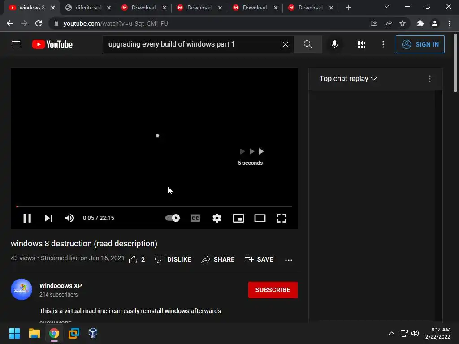
Task: Pause the video
Action: click(x=27, y=218)
